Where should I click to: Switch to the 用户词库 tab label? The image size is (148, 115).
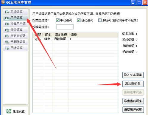tap(16, 18)
